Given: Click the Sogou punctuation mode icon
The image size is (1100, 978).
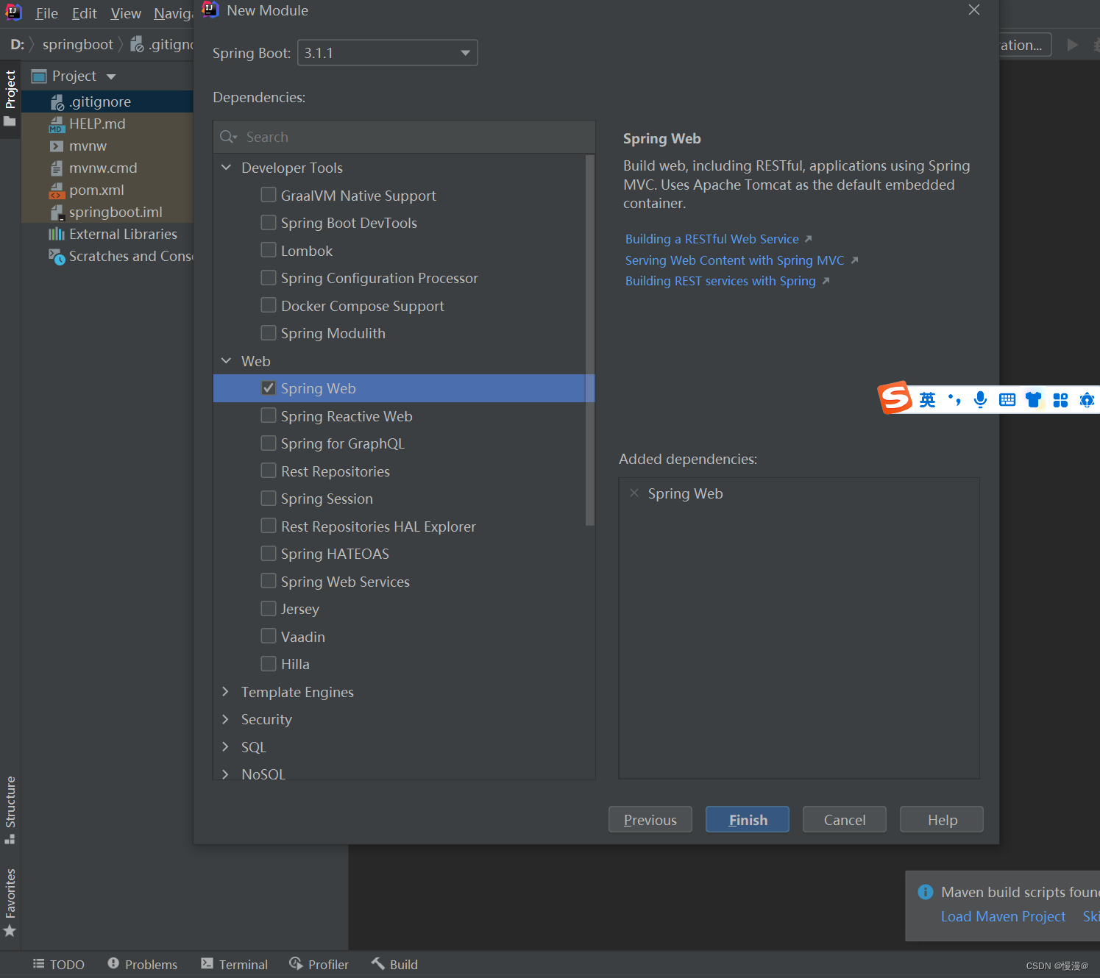Looking at the screenshot, I should pos(954,400).
